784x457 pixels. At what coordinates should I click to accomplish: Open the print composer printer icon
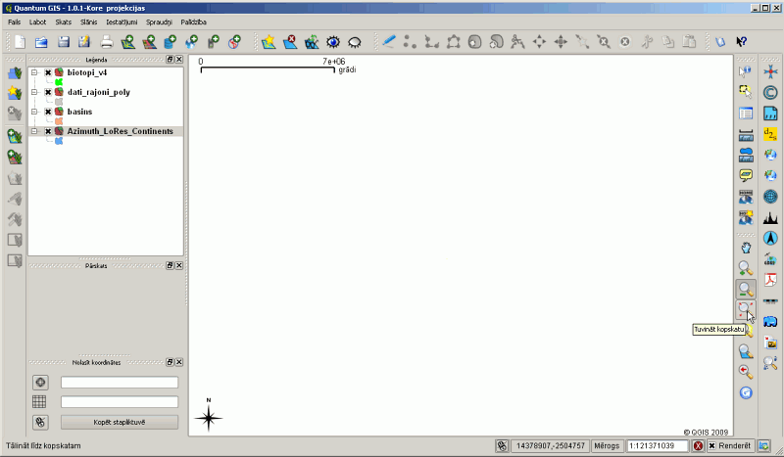pyautogui.click(x=107, y=42)
